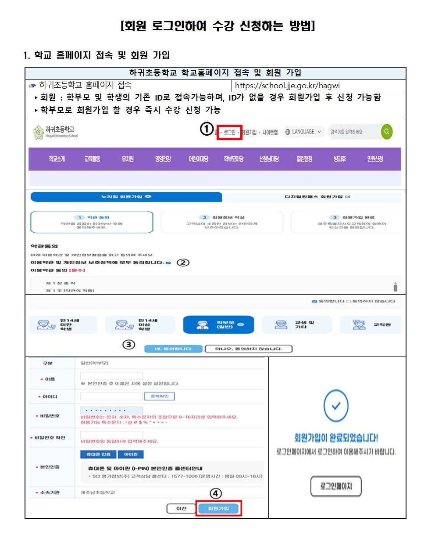The height and width of the screenshot is (551, 435).
Task: Select the 교직원 staff member icon
Action: [x=359, y=325]
